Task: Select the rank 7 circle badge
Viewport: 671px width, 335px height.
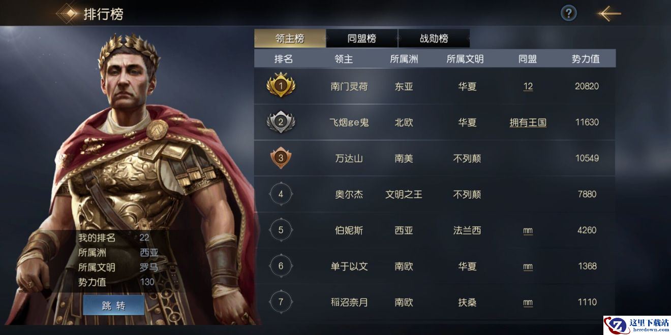Action: [281, 302]
